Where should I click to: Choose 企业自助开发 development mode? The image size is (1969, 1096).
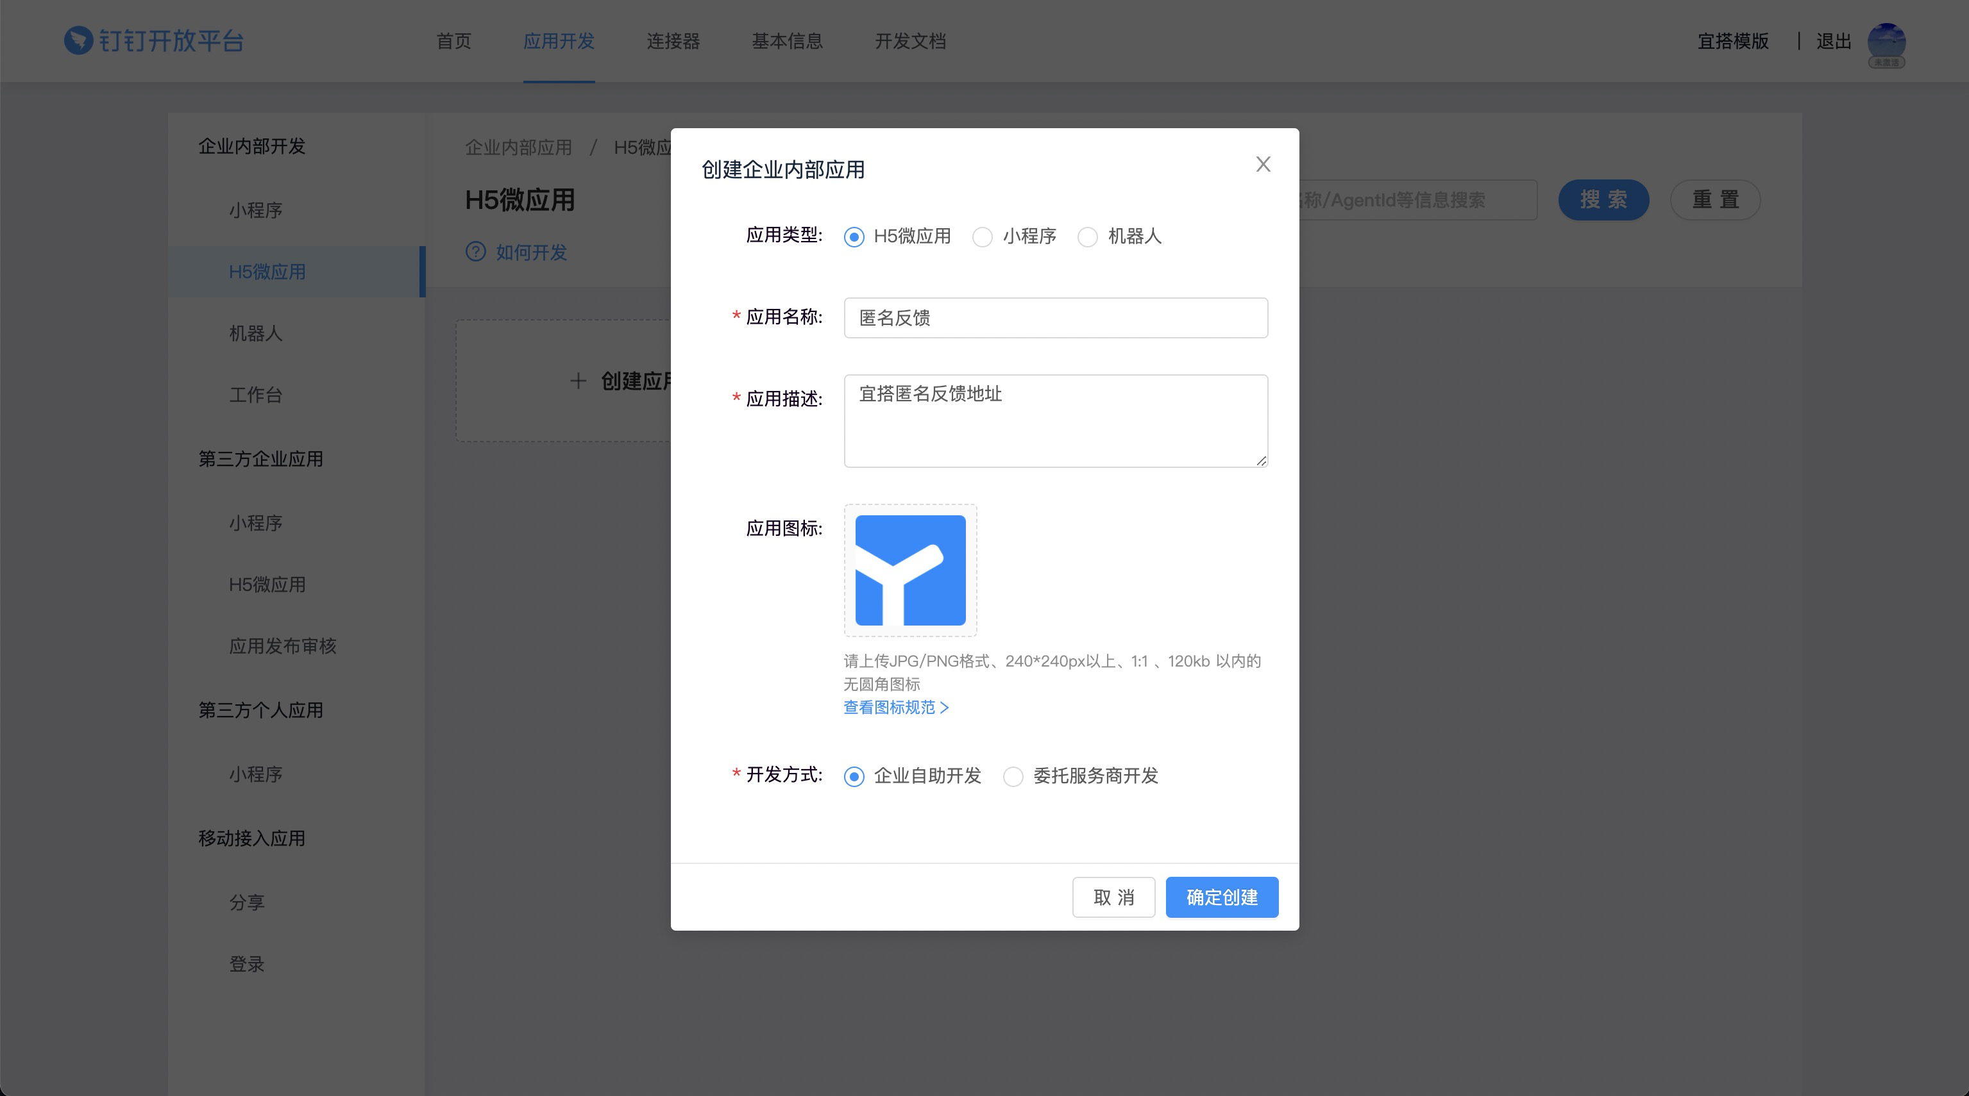[x=854, y=776]
